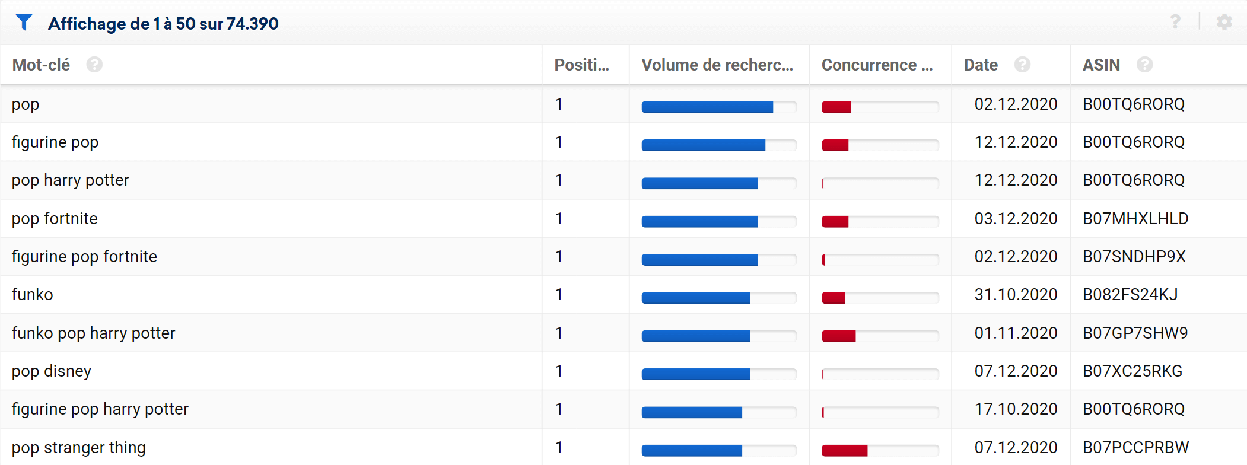Click date 17.10.2020
This screenshot has width=1247, height=465.
[x=1016, y=409]
